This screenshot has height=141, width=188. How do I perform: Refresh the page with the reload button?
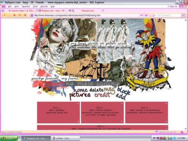pos(20,15)
